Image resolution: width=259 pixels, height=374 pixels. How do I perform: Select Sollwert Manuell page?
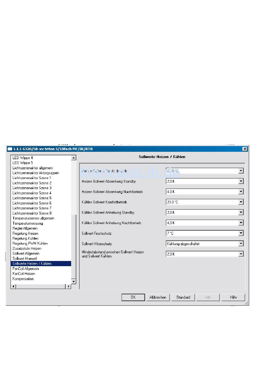[x=25, y=259]
